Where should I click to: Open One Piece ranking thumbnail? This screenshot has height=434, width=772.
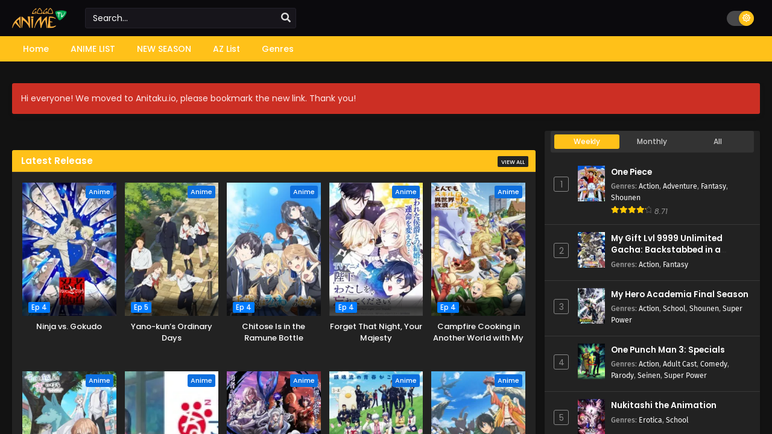click(591, 184)
